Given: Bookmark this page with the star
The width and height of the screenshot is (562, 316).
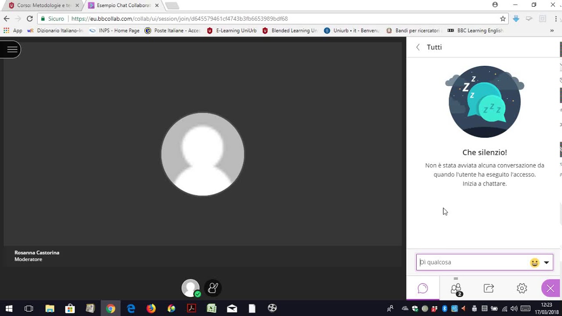Looking at the screenshot, I should tap(503, 18).
